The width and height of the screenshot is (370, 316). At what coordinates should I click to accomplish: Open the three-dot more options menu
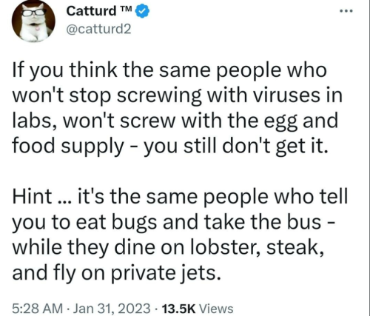click(x=346, y=11)
